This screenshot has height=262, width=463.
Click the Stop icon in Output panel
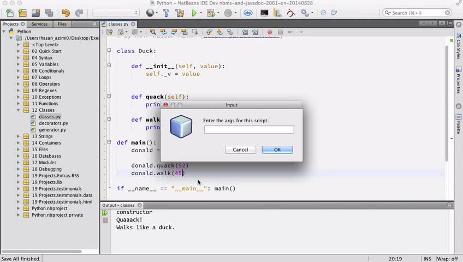click(105, 220)
